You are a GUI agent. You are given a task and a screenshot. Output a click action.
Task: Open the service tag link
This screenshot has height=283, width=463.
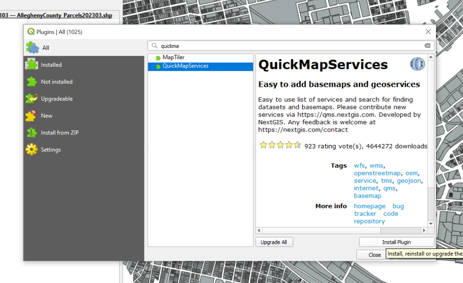coord(365,181)
